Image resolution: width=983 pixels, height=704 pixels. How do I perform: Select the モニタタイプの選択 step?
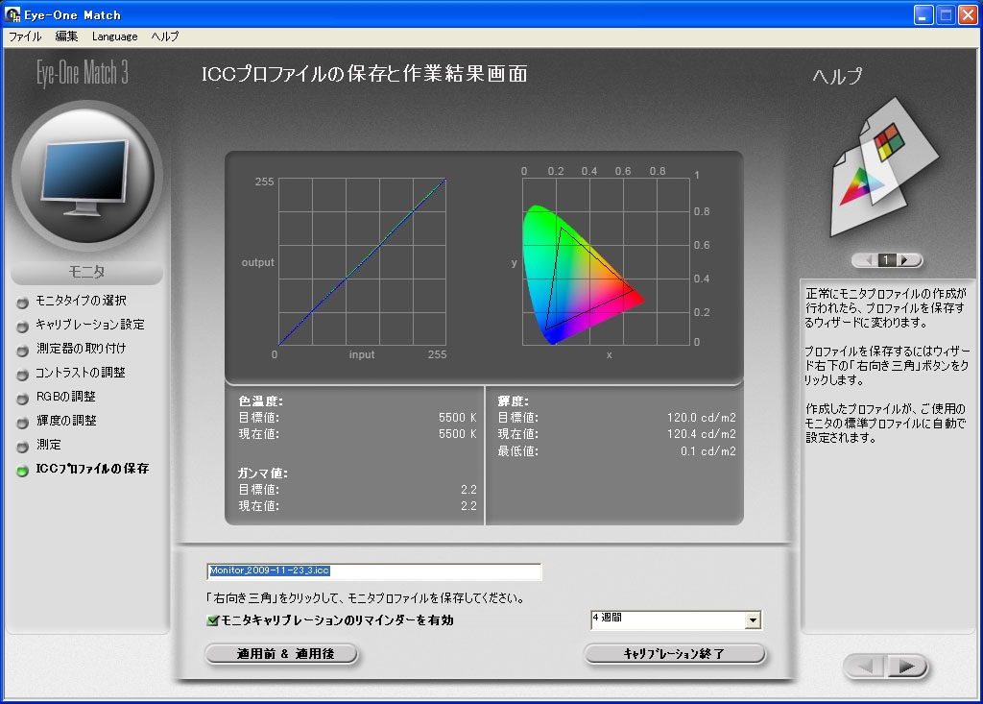81,301
